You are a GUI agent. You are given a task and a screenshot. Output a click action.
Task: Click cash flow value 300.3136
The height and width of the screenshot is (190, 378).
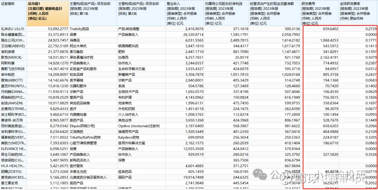[293, 29]
